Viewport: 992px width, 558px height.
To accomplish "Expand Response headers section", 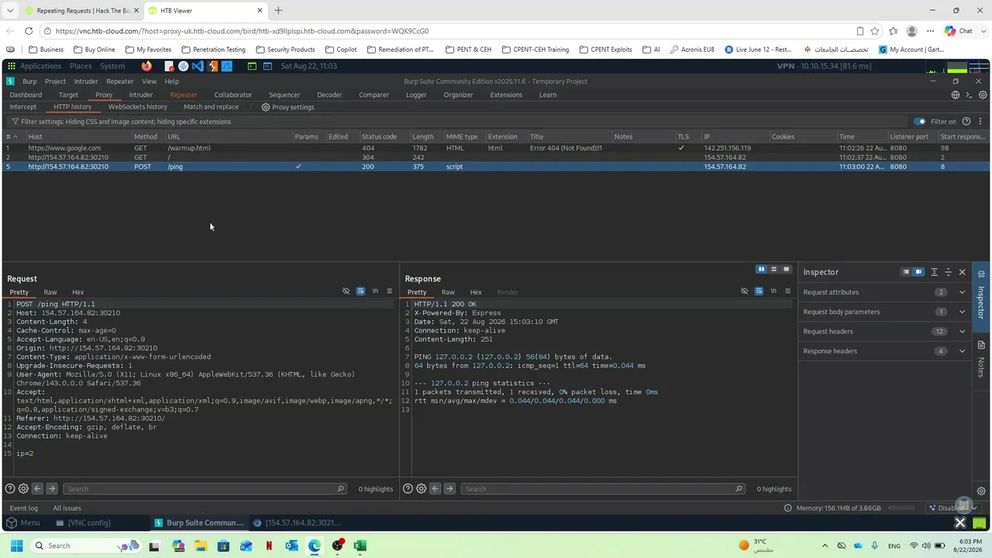I will pyautogui.click(x=884, y=351).
